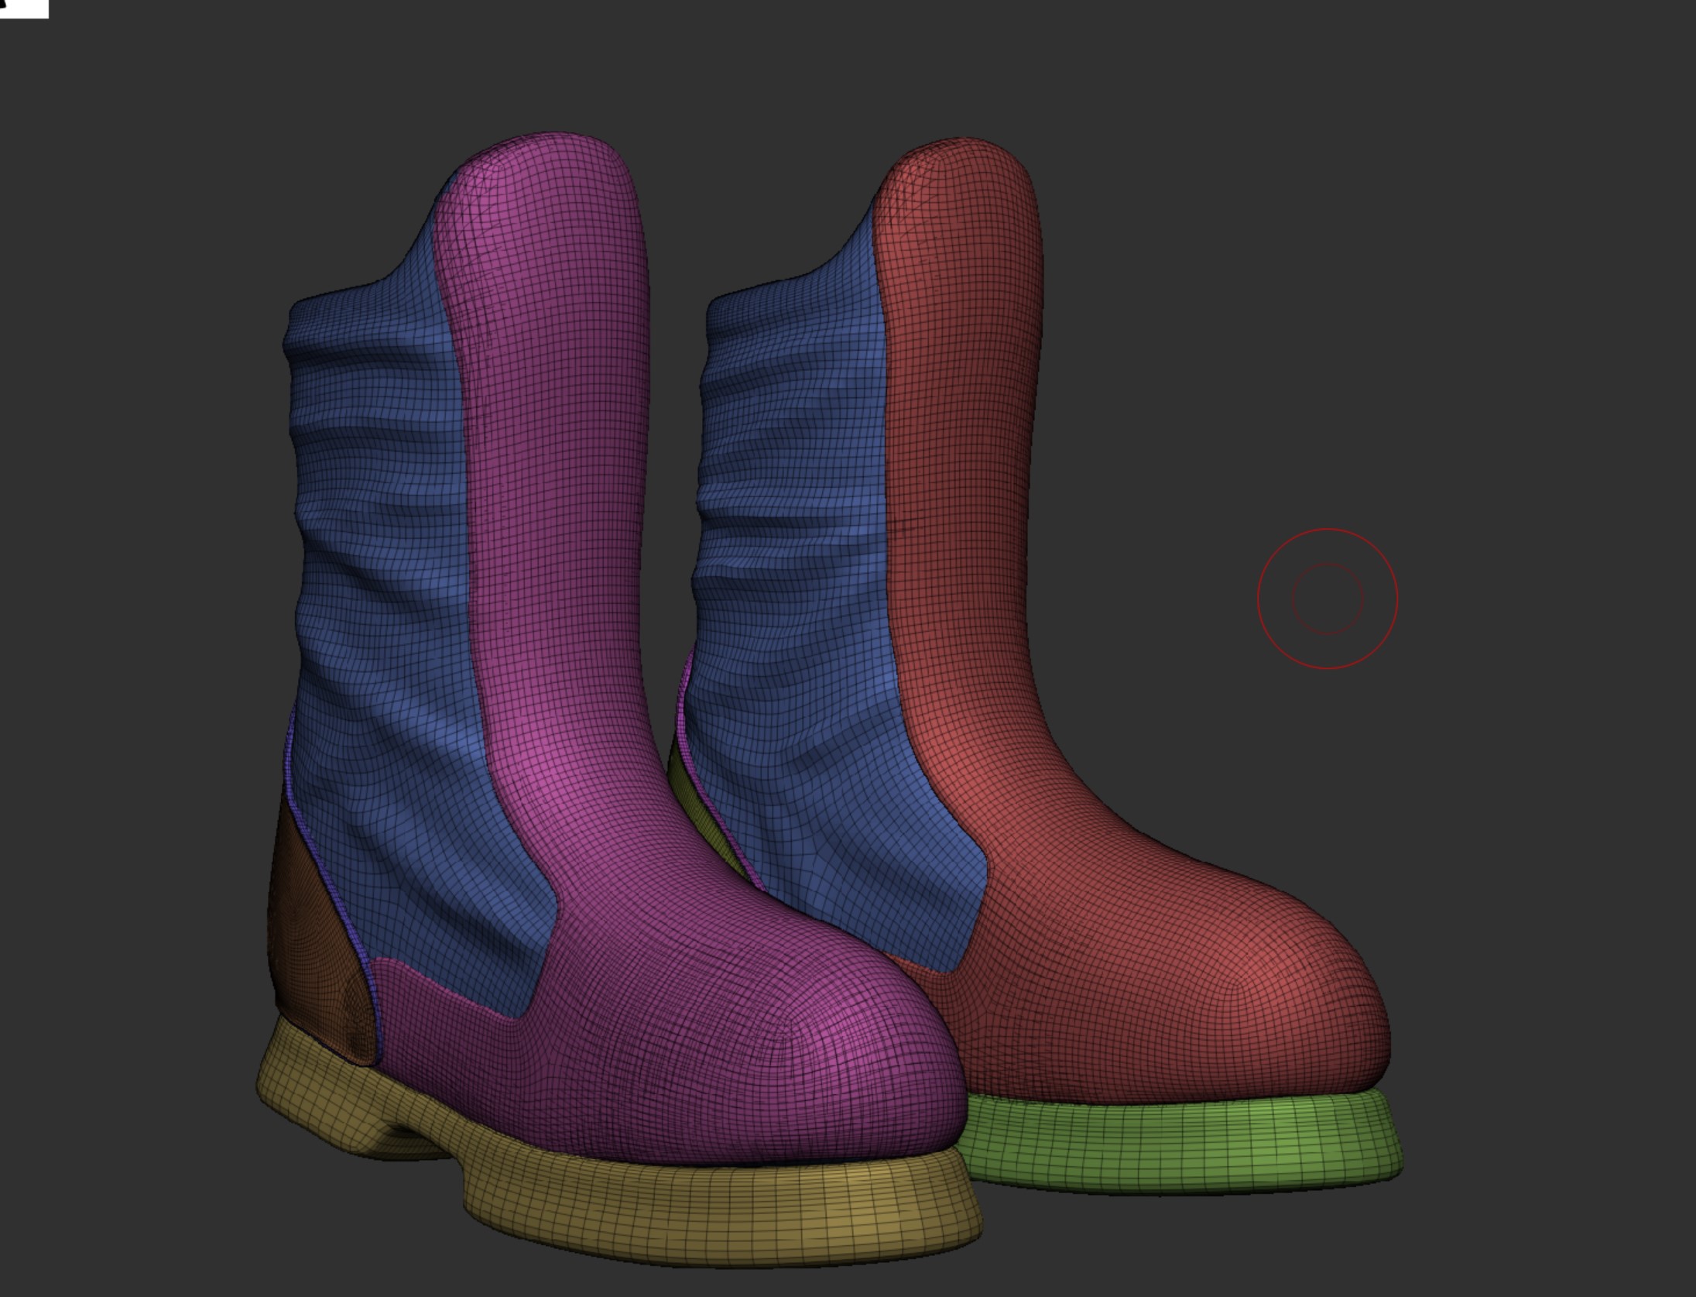Click the center of the red brush cursor

[1328, 599]
